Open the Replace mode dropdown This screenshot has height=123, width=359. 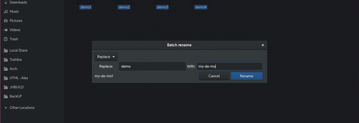(x=106, y=57)
